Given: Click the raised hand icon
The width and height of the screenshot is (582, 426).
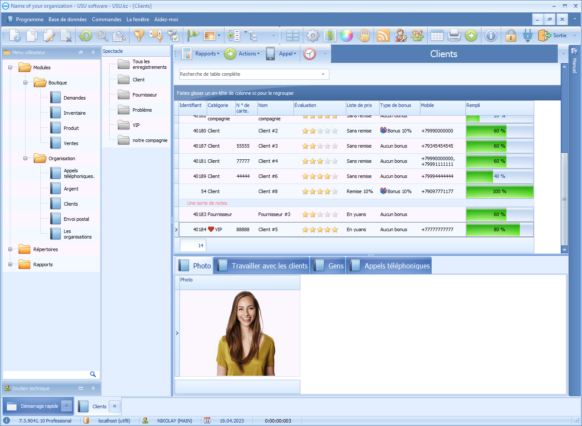Looking at the screenshot, I should pyautogui.click(x=364, y=35).
